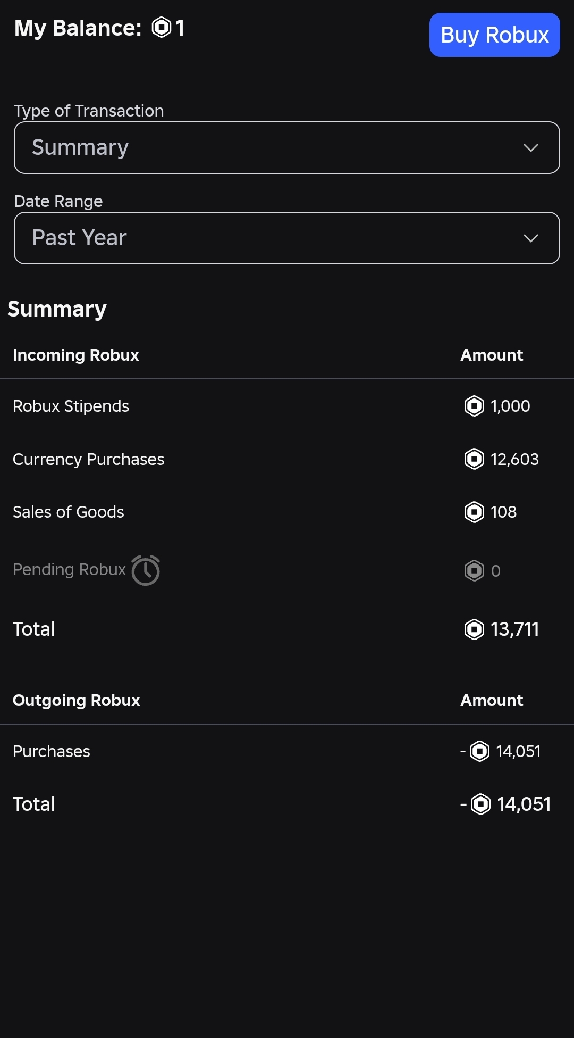
Task: Click the Robux icon beside My Balance
Action: point(161,28)
